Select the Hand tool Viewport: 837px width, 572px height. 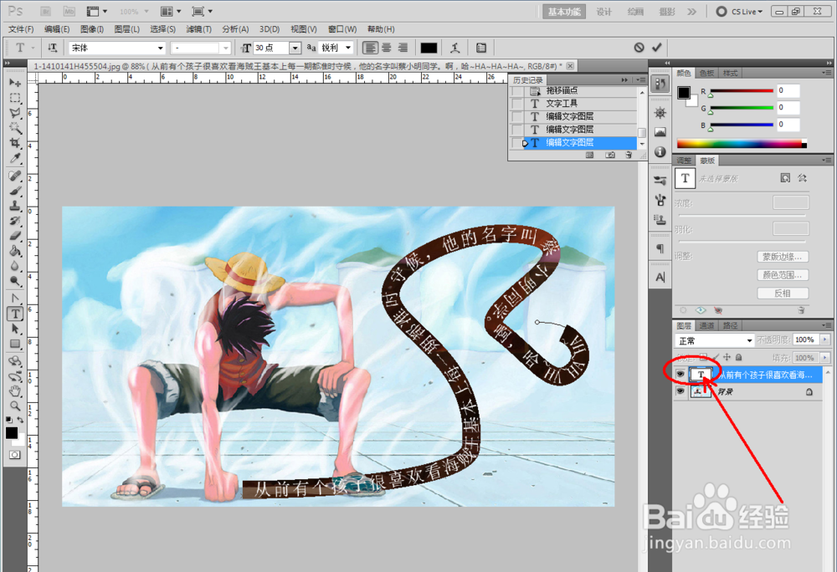pyautogui.click(x=15, y=391)
